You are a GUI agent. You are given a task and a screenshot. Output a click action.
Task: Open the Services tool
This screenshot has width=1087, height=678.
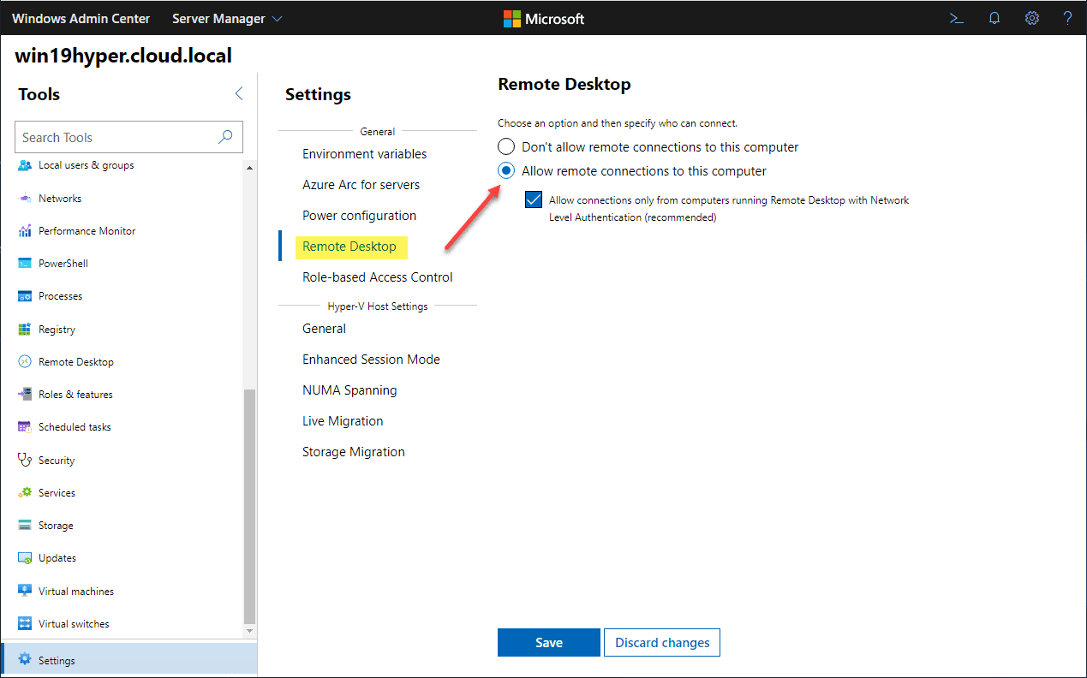point(57,492)
